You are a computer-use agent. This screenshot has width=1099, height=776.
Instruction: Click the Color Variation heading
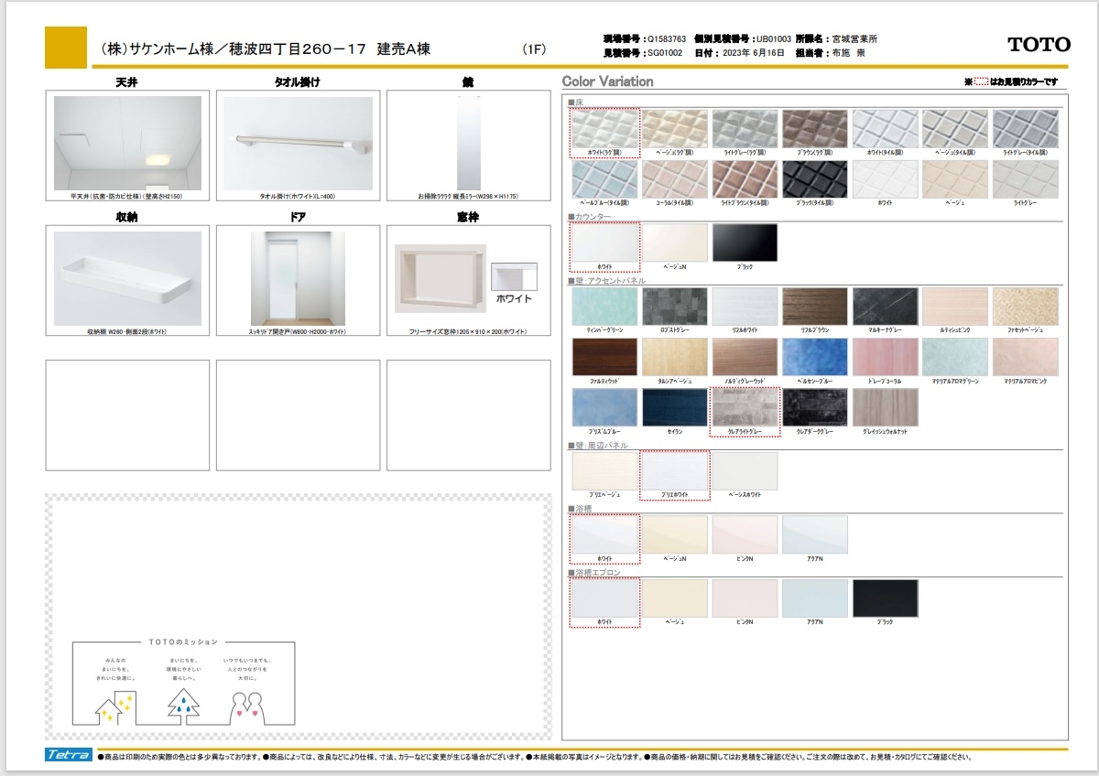pos(607,81)
